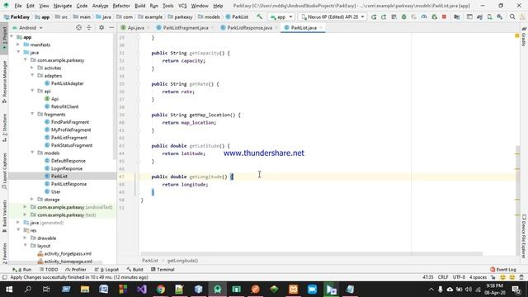This screenshot has height=297, width=528.
Task: Toggle the Build Variants sidebar button
Action: point(4,216)
